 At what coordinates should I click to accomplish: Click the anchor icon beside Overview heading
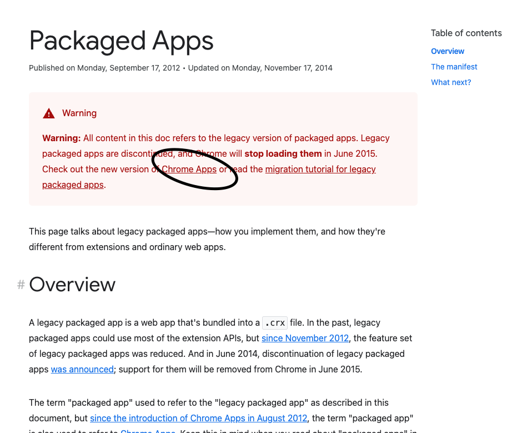pos(21,285)
